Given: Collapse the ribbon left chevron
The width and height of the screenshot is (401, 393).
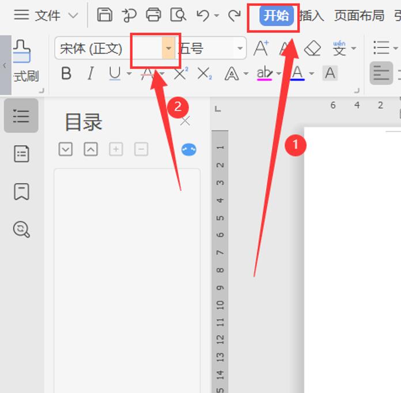Looking at the screenshot, I should (x=5, y=66).
